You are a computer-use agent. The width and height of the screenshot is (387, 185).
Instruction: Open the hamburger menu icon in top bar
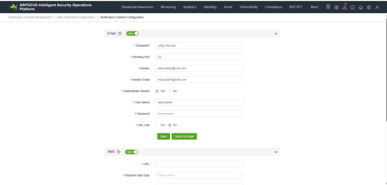pyautogui.click(x=328, y=7)
